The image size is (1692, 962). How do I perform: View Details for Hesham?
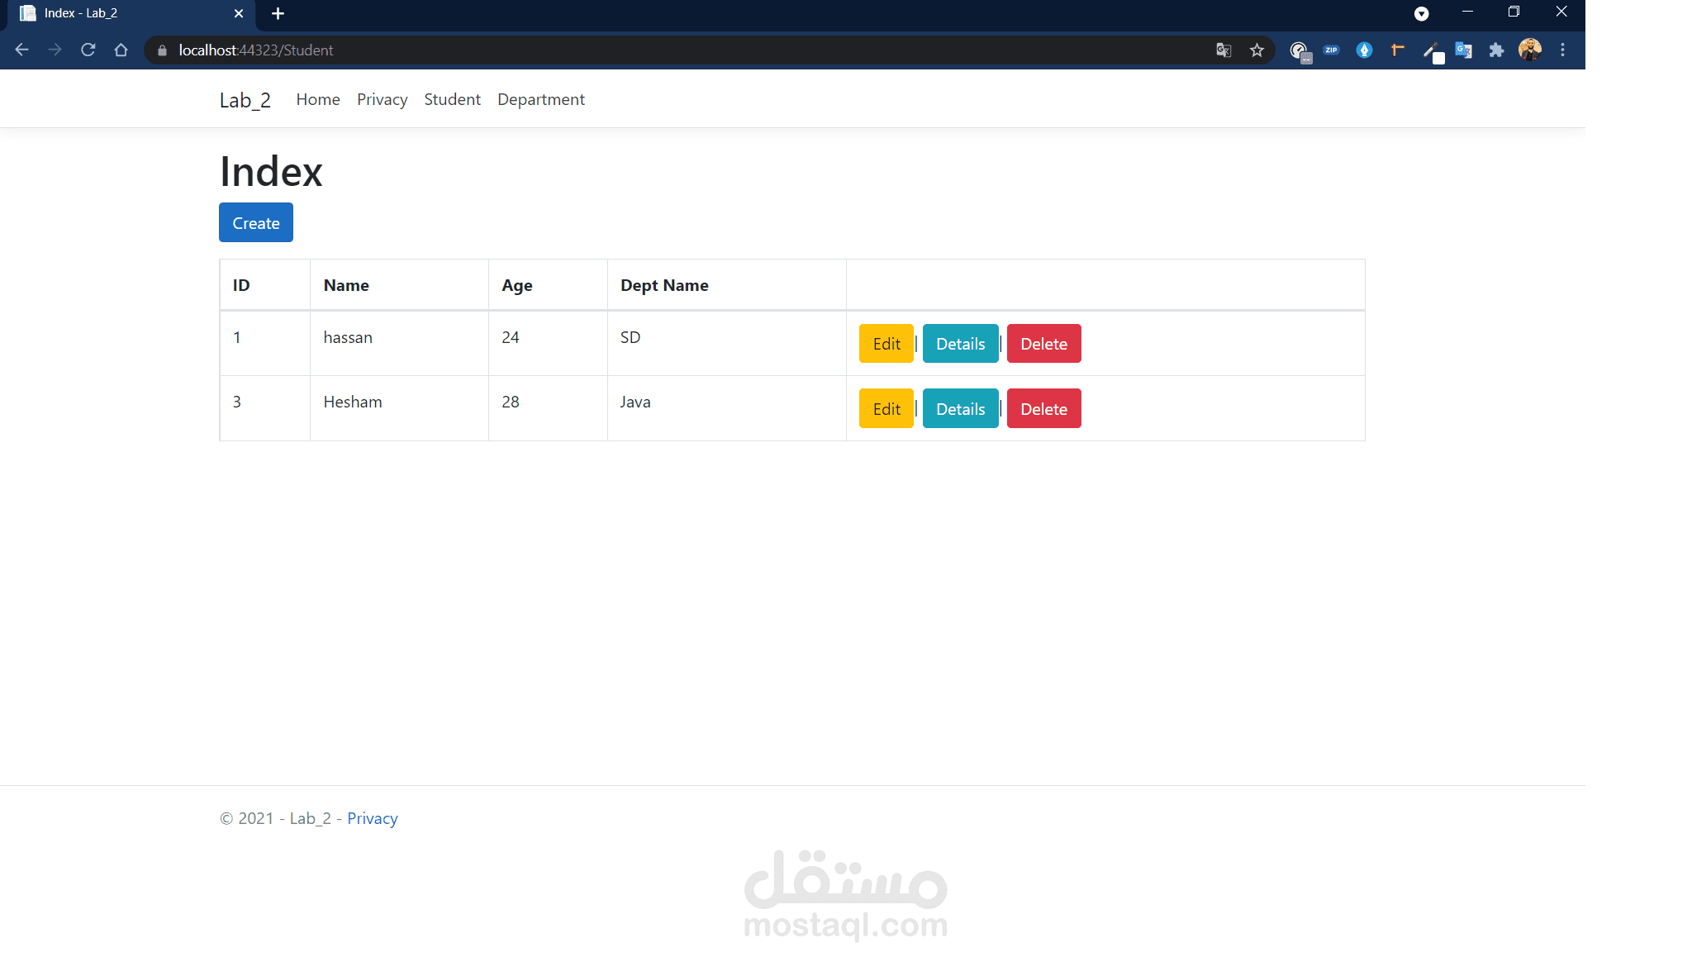tap(960, 409)
